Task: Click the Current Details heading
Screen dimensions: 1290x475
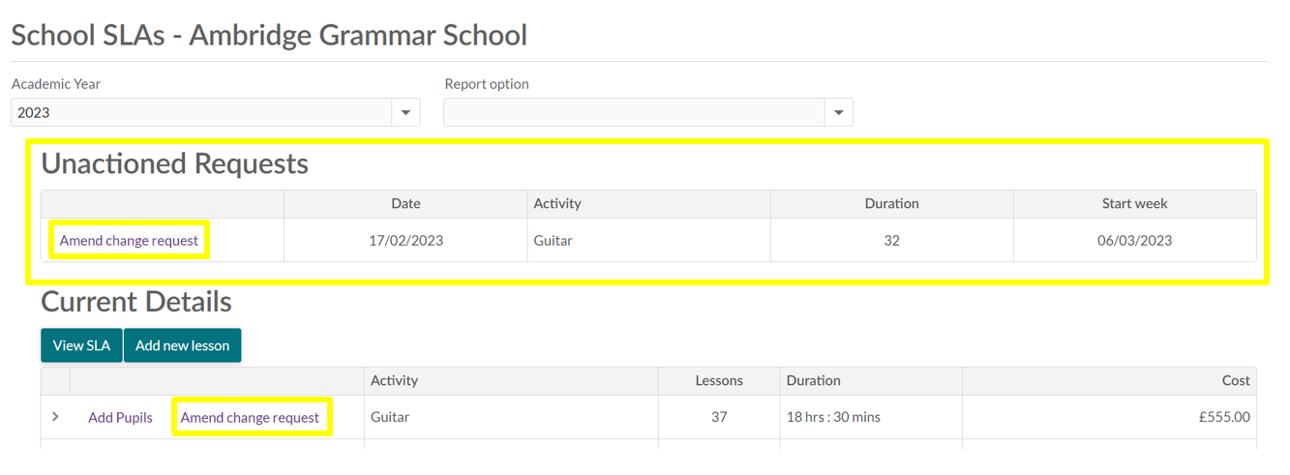Action: 136,301
